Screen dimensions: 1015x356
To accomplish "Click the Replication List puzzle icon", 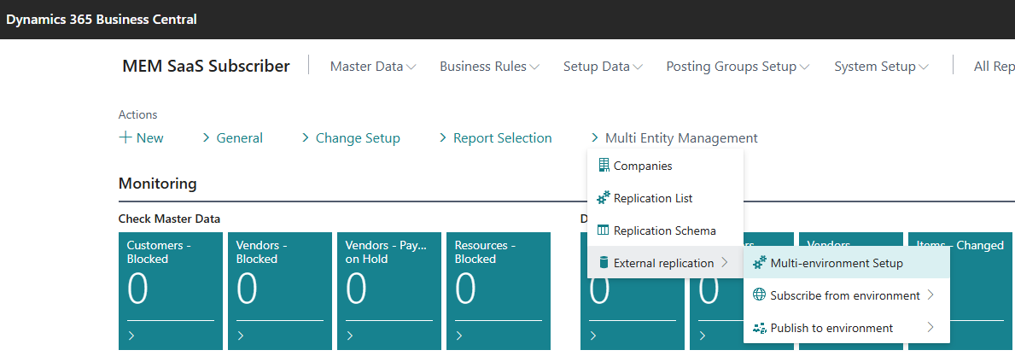I will coord(604,198).
